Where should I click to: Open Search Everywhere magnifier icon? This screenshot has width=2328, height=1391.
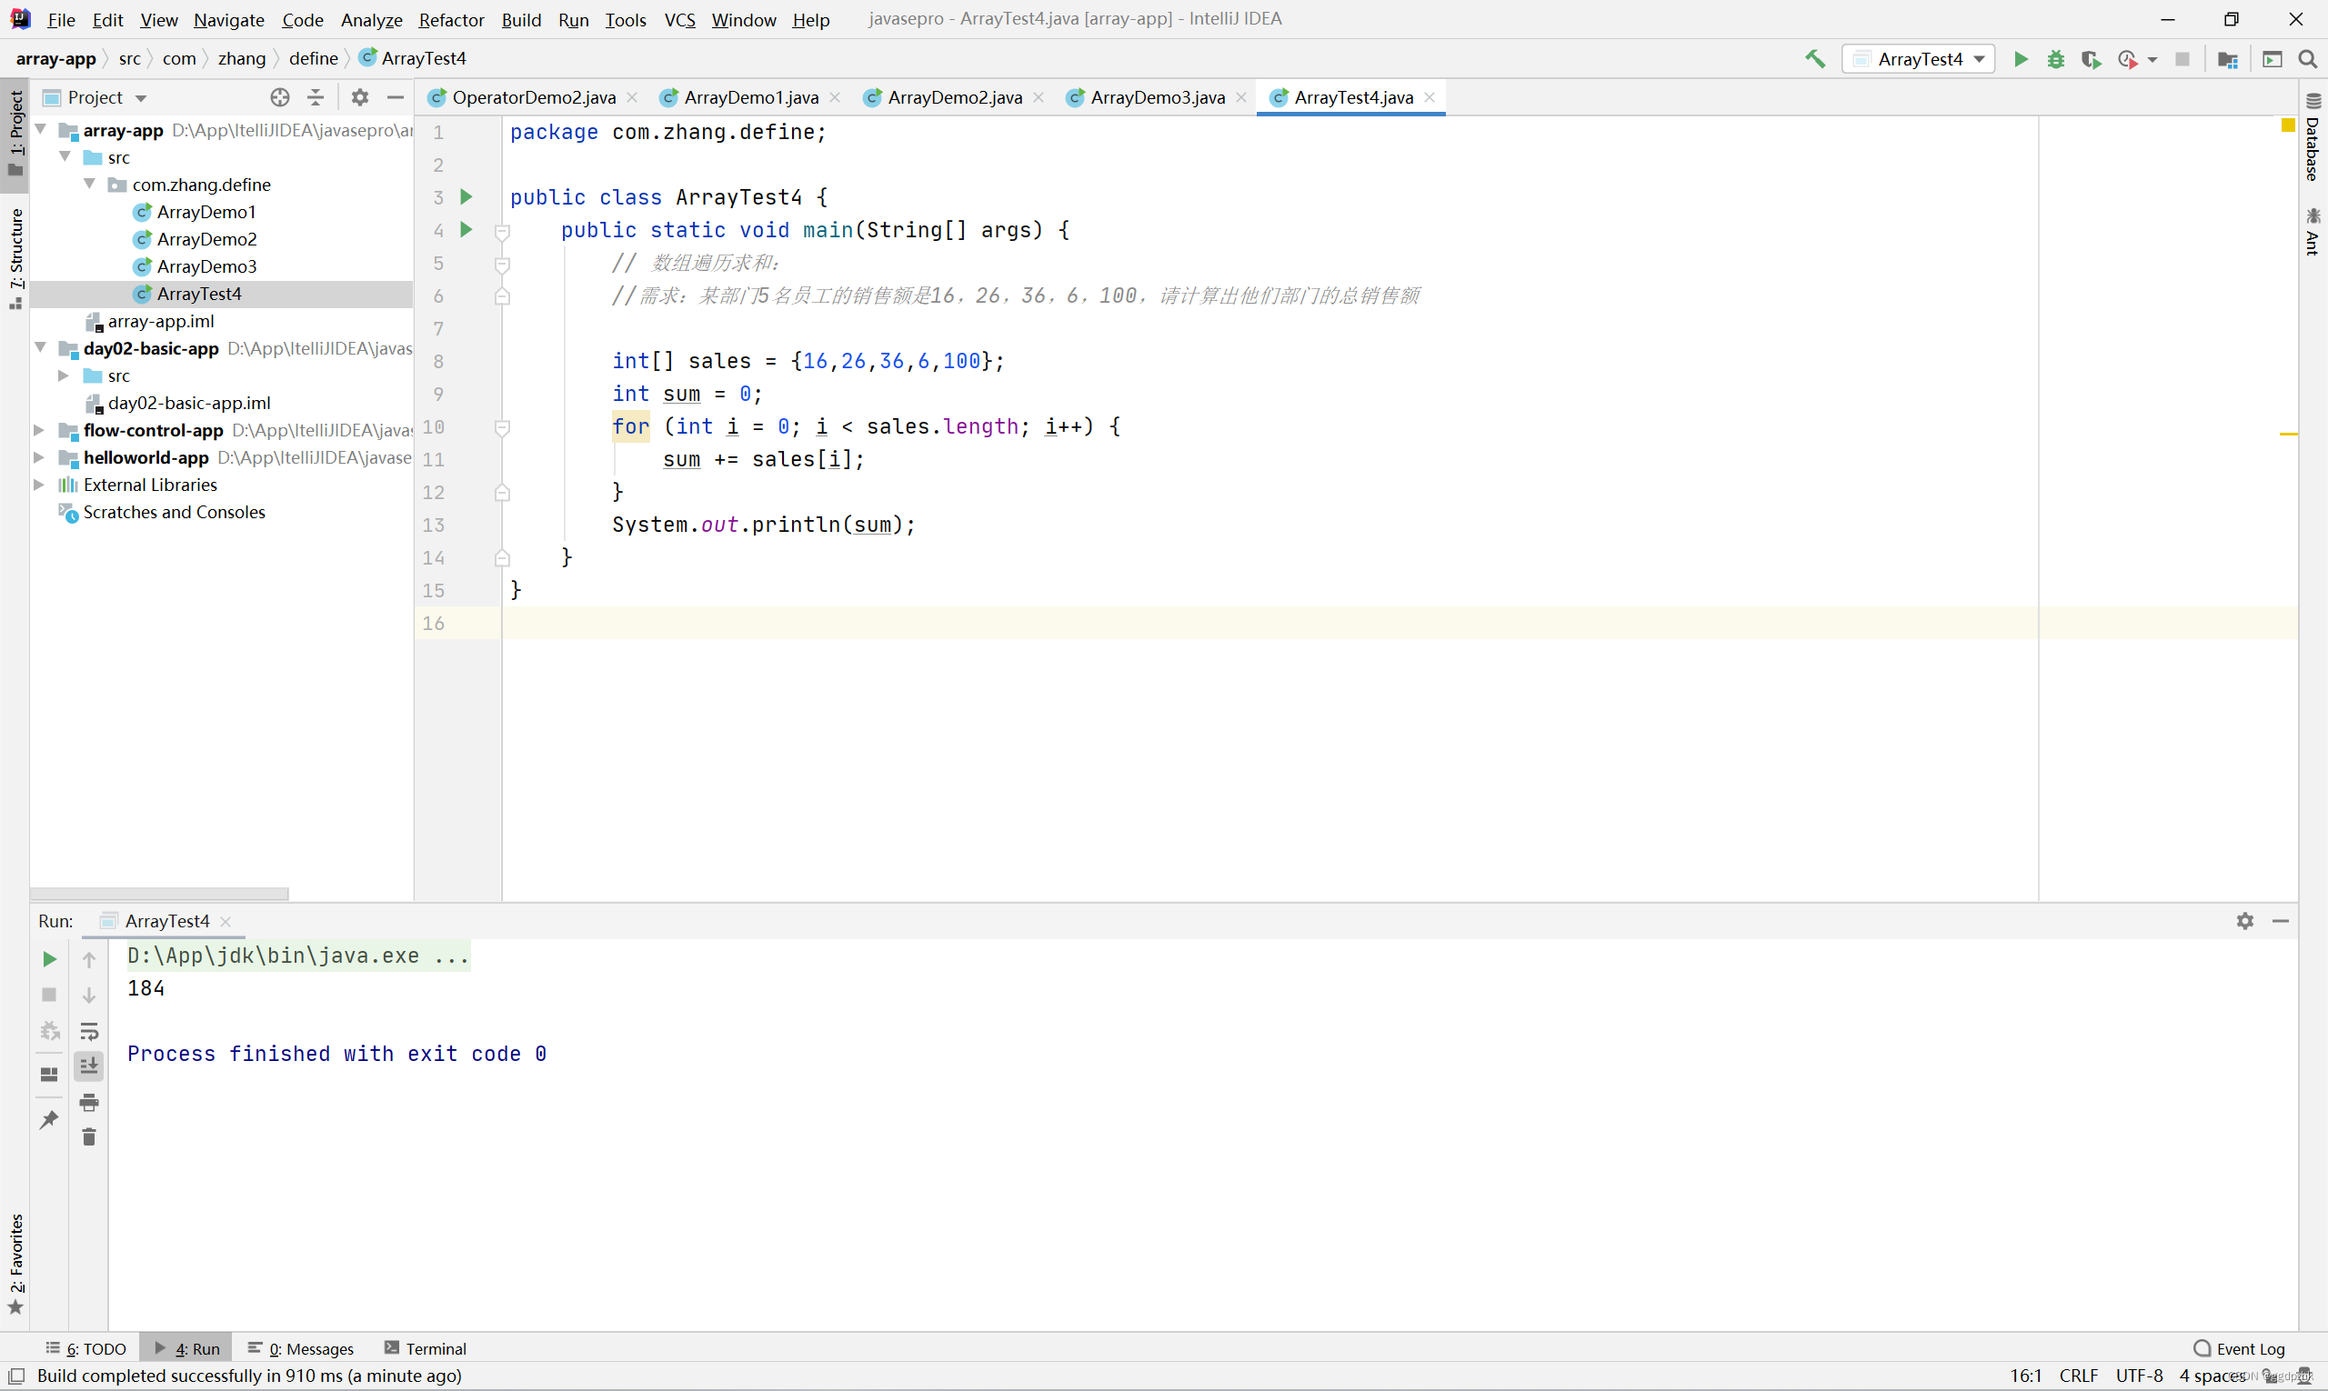[2307, 59]
